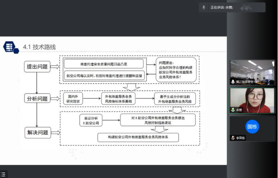
Task: Click the 解决问题 box in flowchart
Action: click(37, 132)
